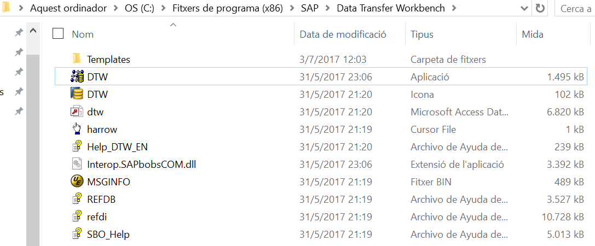Click the DTW icon file's database icon
This screenshot has width=595, height=246.
pos(77,94)
